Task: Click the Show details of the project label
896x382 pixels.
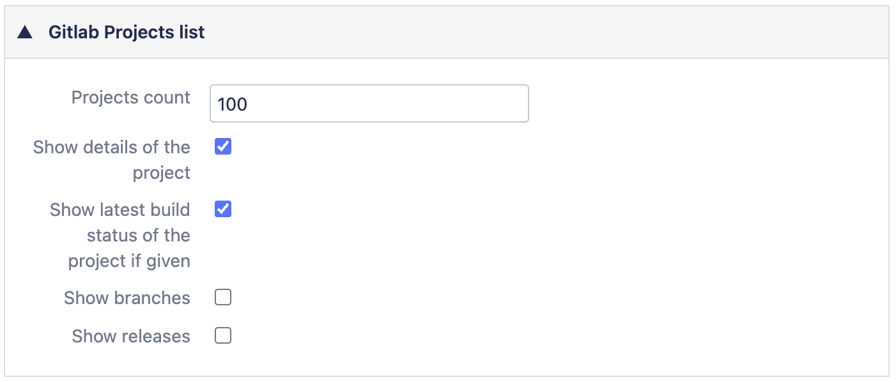Action: tap(112, 160)
